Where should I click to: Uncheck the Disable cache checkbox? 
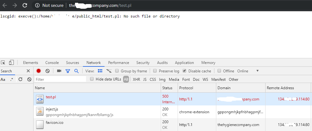click(x=185, y=71)
